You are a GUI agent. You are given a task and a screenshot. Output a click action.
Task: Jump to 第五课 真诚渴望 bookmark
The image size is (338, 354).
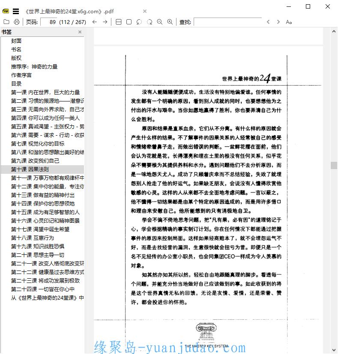point(48,127)
